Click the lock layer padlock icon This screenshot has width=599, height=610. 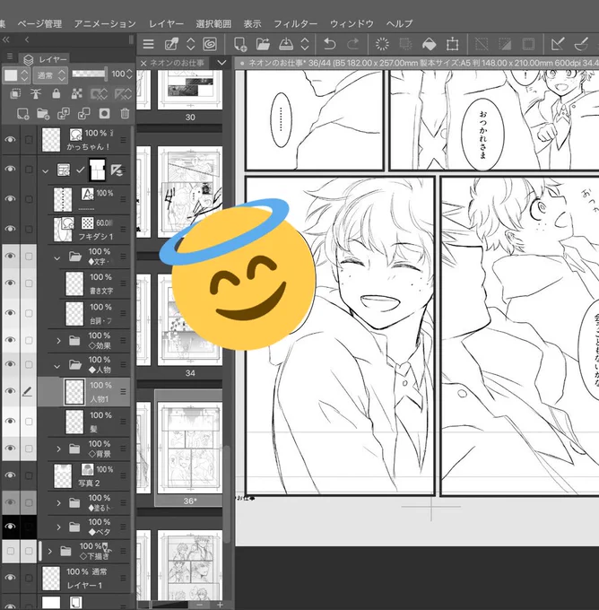[56, 93]
